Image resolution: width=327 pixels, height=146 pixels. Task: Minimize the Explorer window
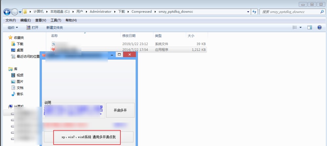pyautogui.click(x=303, y=4)
